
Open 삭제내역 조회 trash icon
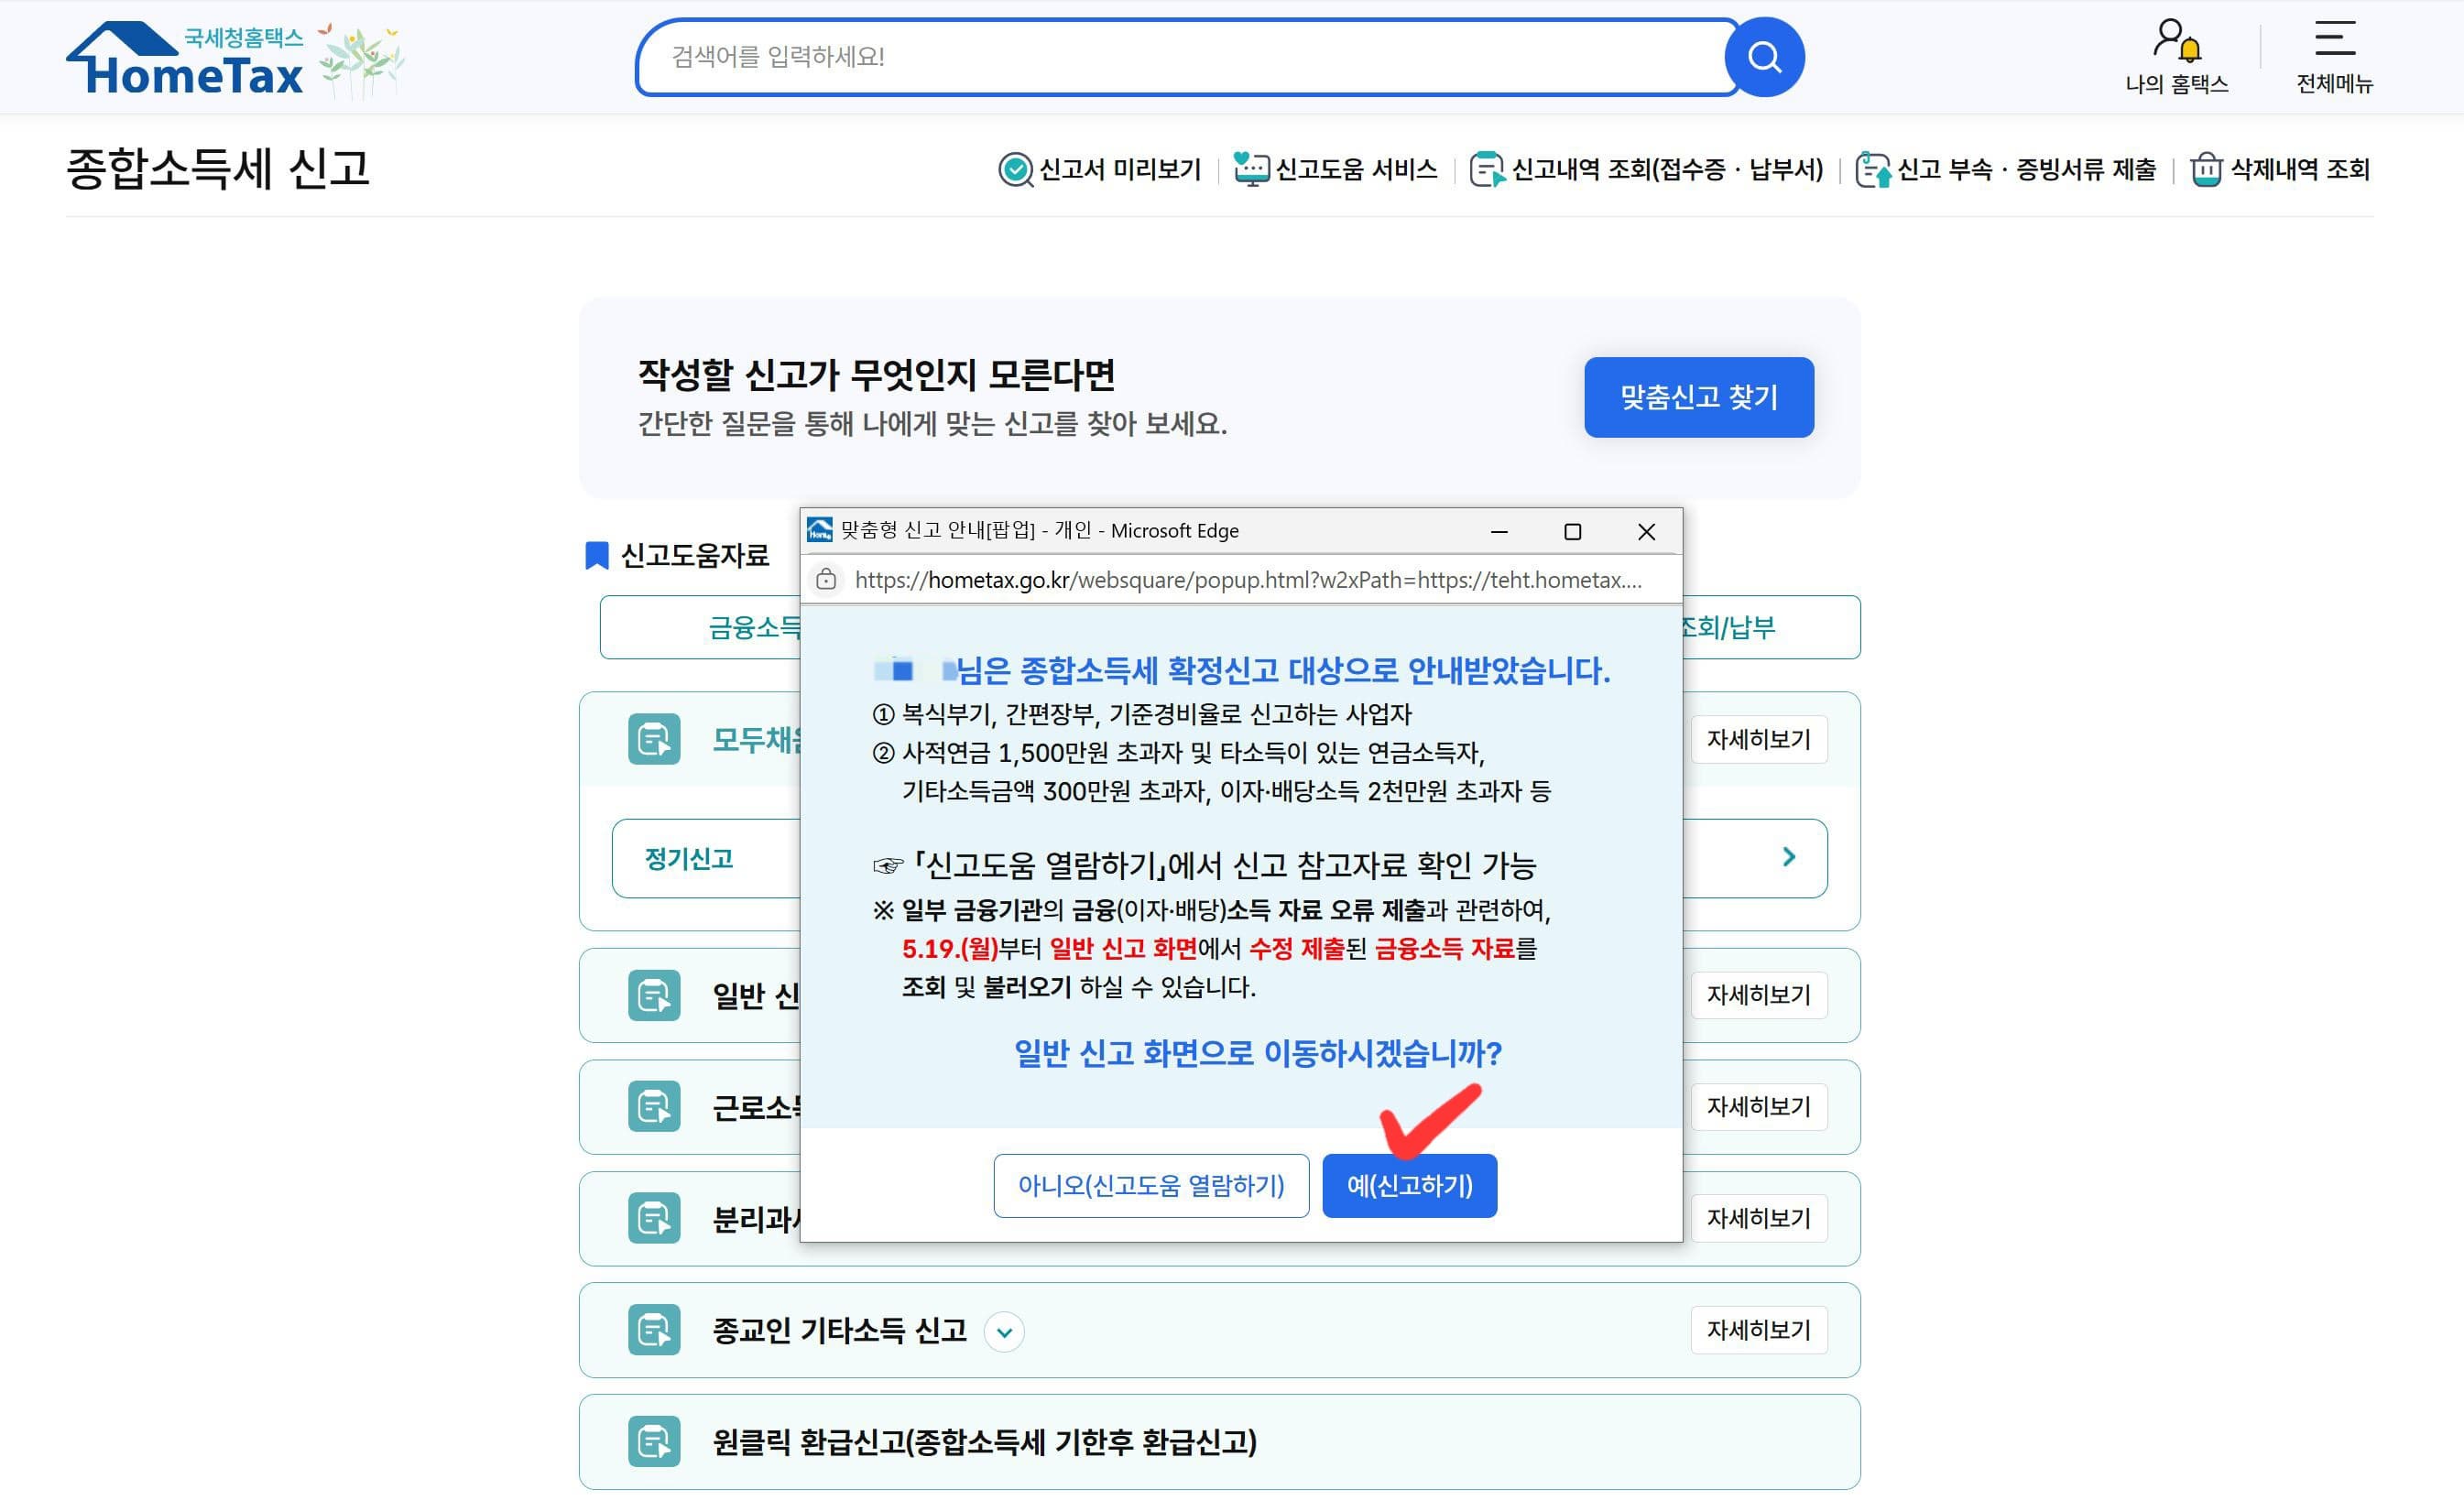pos(2205,169)
